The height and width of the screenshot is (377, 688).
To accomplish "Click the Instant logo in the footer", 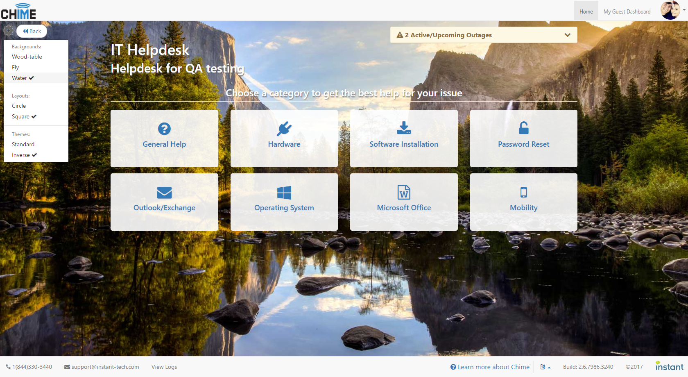I will tap(669, 366).
